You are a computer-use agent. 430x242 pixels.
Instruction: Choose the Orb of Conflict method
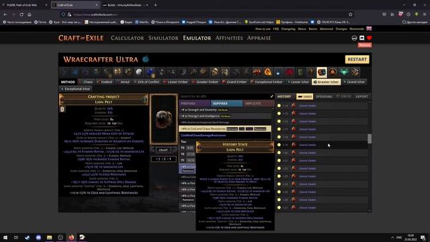[146, 82]
